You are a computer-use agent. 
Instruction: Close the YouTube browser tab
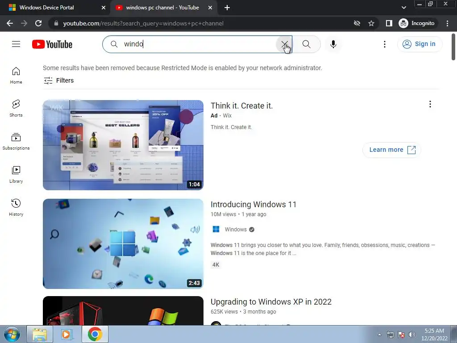[x=210, y=8]
